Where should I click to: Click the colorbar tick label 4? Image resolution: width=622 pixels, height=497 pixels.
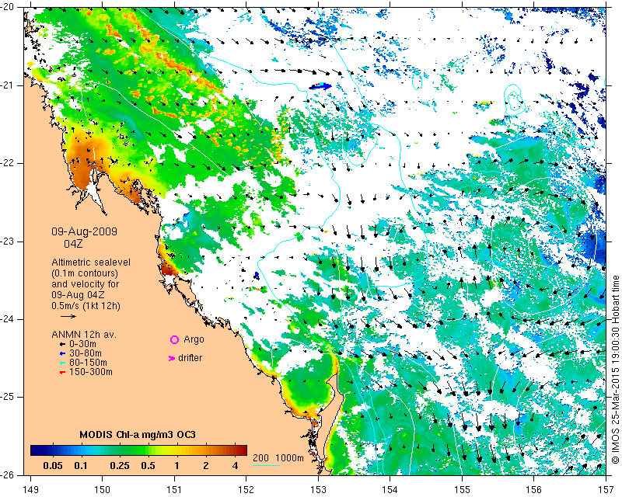235,466
